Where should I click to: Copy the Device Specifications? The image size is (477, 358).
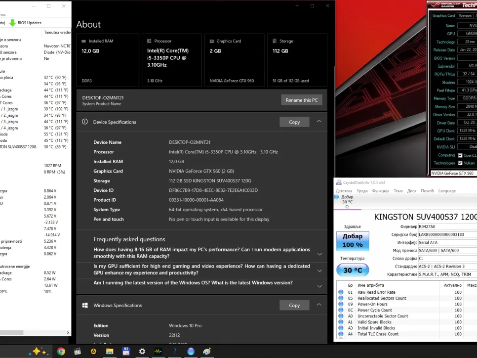(294, 122)
